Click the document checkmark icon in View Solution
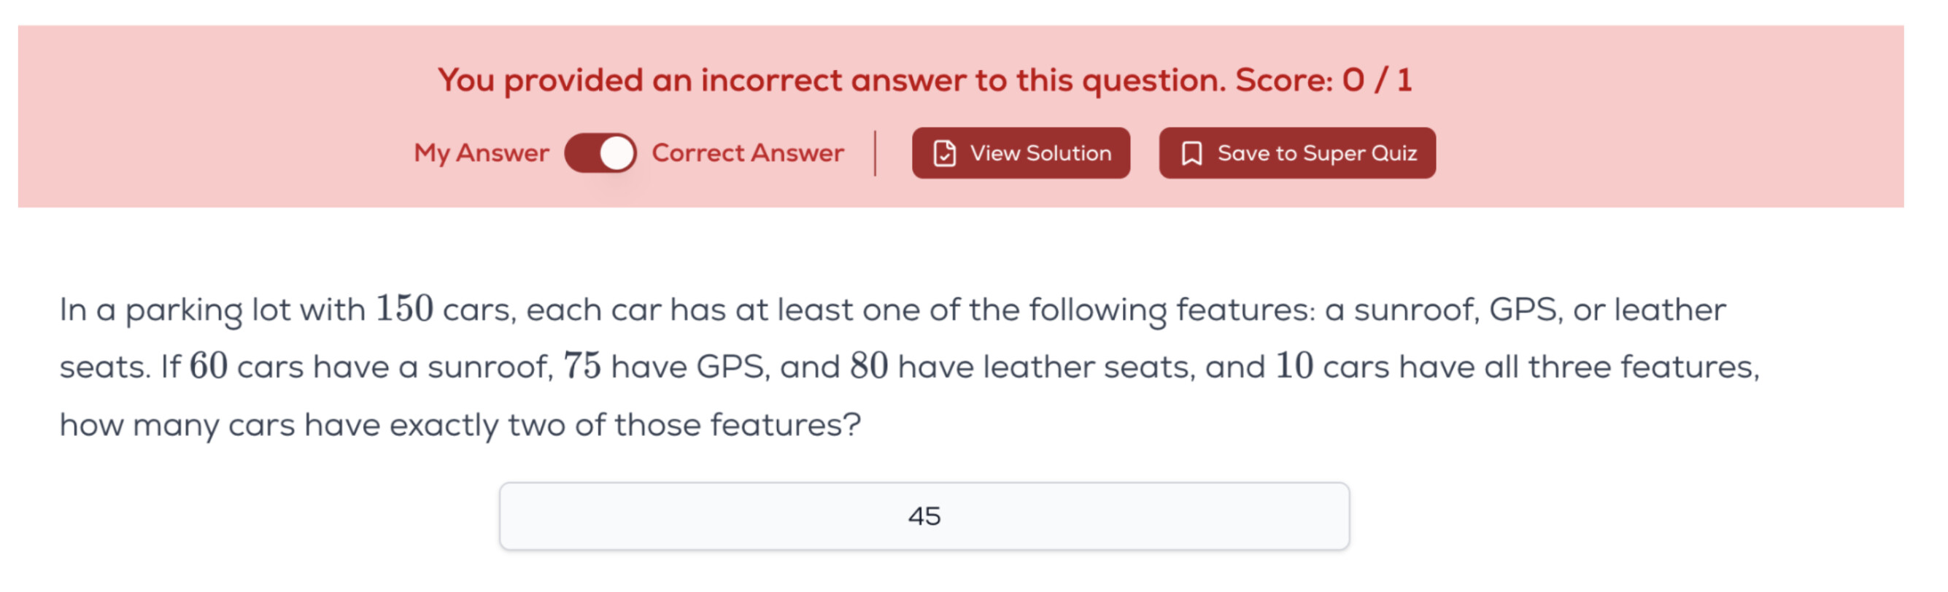Screen dimensions: 1948x592 click(945, 154)
